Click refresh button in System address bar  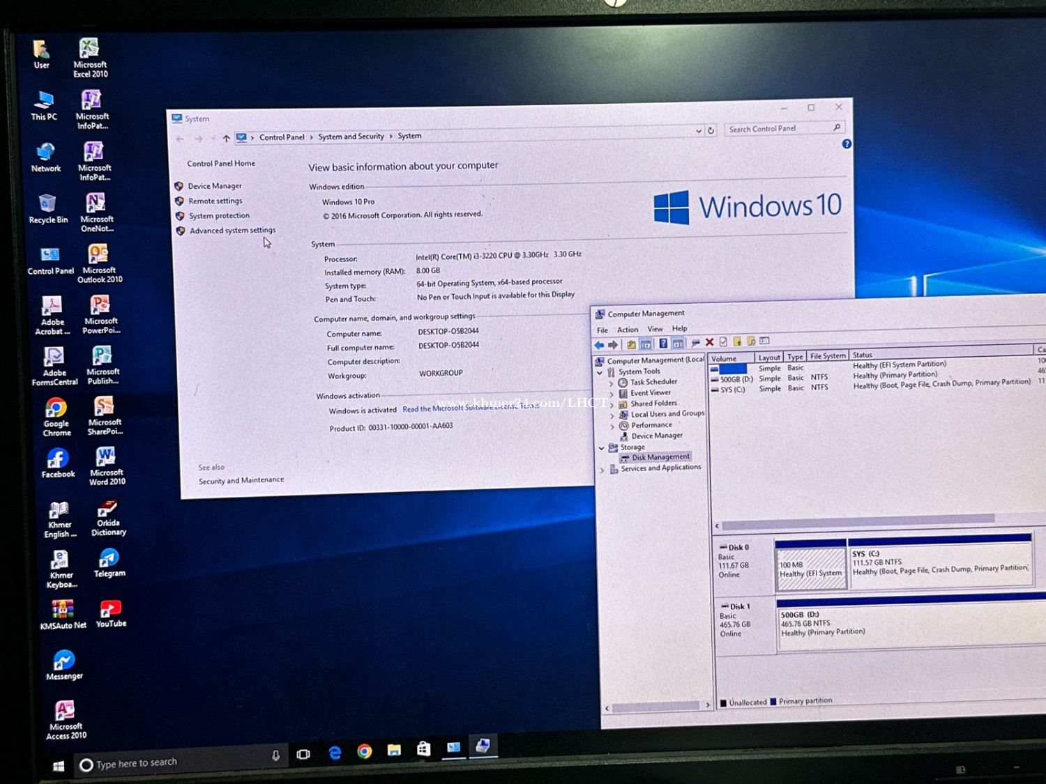pos(711,130)
